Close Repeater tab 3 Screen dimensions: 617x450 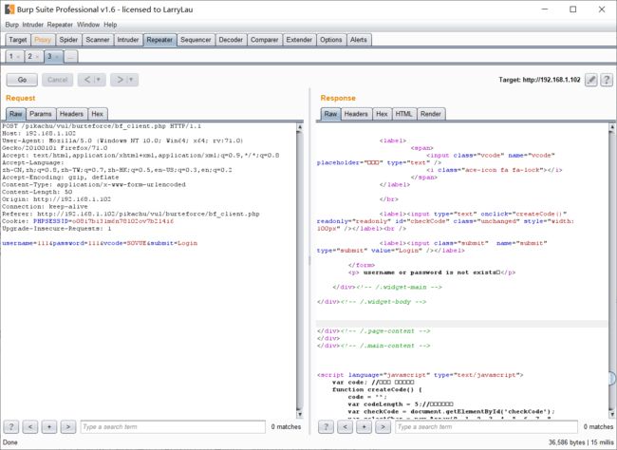pos(57,57)
